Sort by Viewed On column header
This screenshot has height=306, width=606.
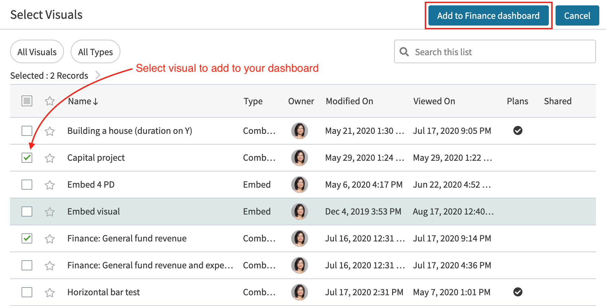pos(434,101)
